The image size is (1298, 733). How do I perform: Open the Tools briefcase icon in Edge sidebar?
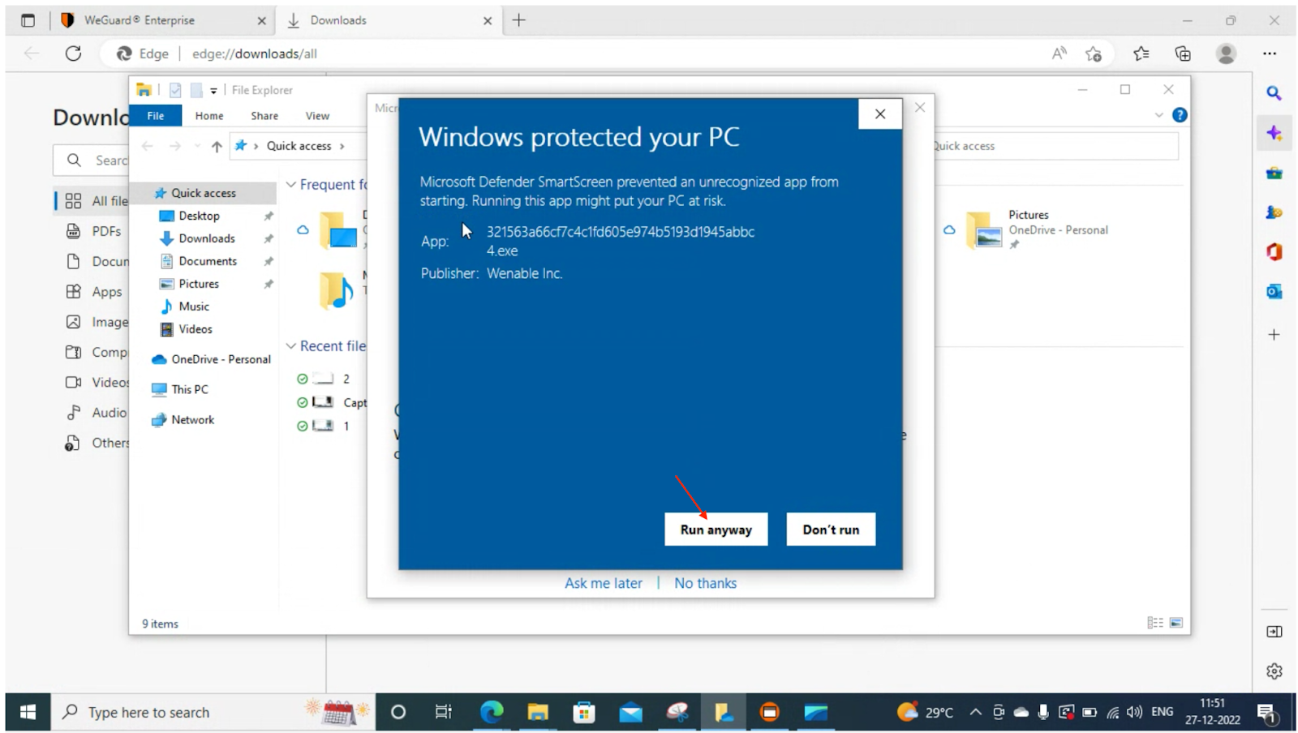pyautogui.click(x=1274, y=173)
